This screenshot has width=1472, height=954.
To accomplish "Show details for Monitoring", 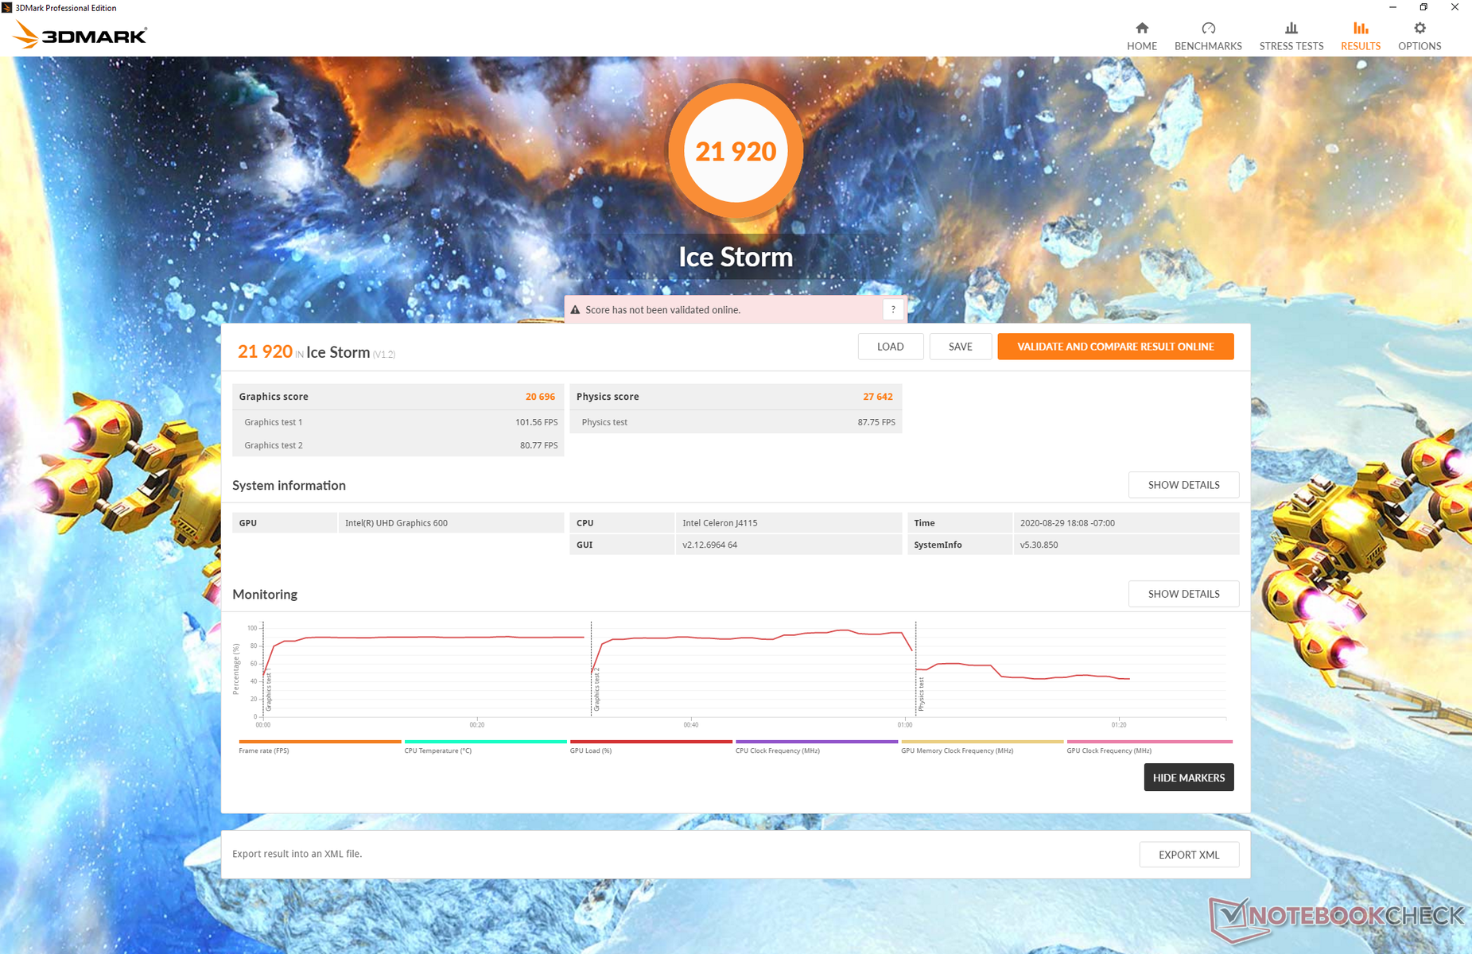I will pyautogui.click(x=1183, y=594).
